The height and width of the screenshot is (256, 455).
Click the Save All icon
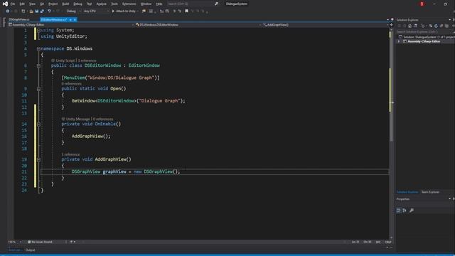43,11
